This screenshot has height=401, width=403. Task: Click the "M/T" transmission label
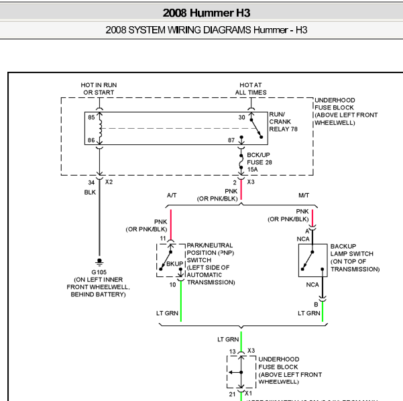(x=304, y=195)
